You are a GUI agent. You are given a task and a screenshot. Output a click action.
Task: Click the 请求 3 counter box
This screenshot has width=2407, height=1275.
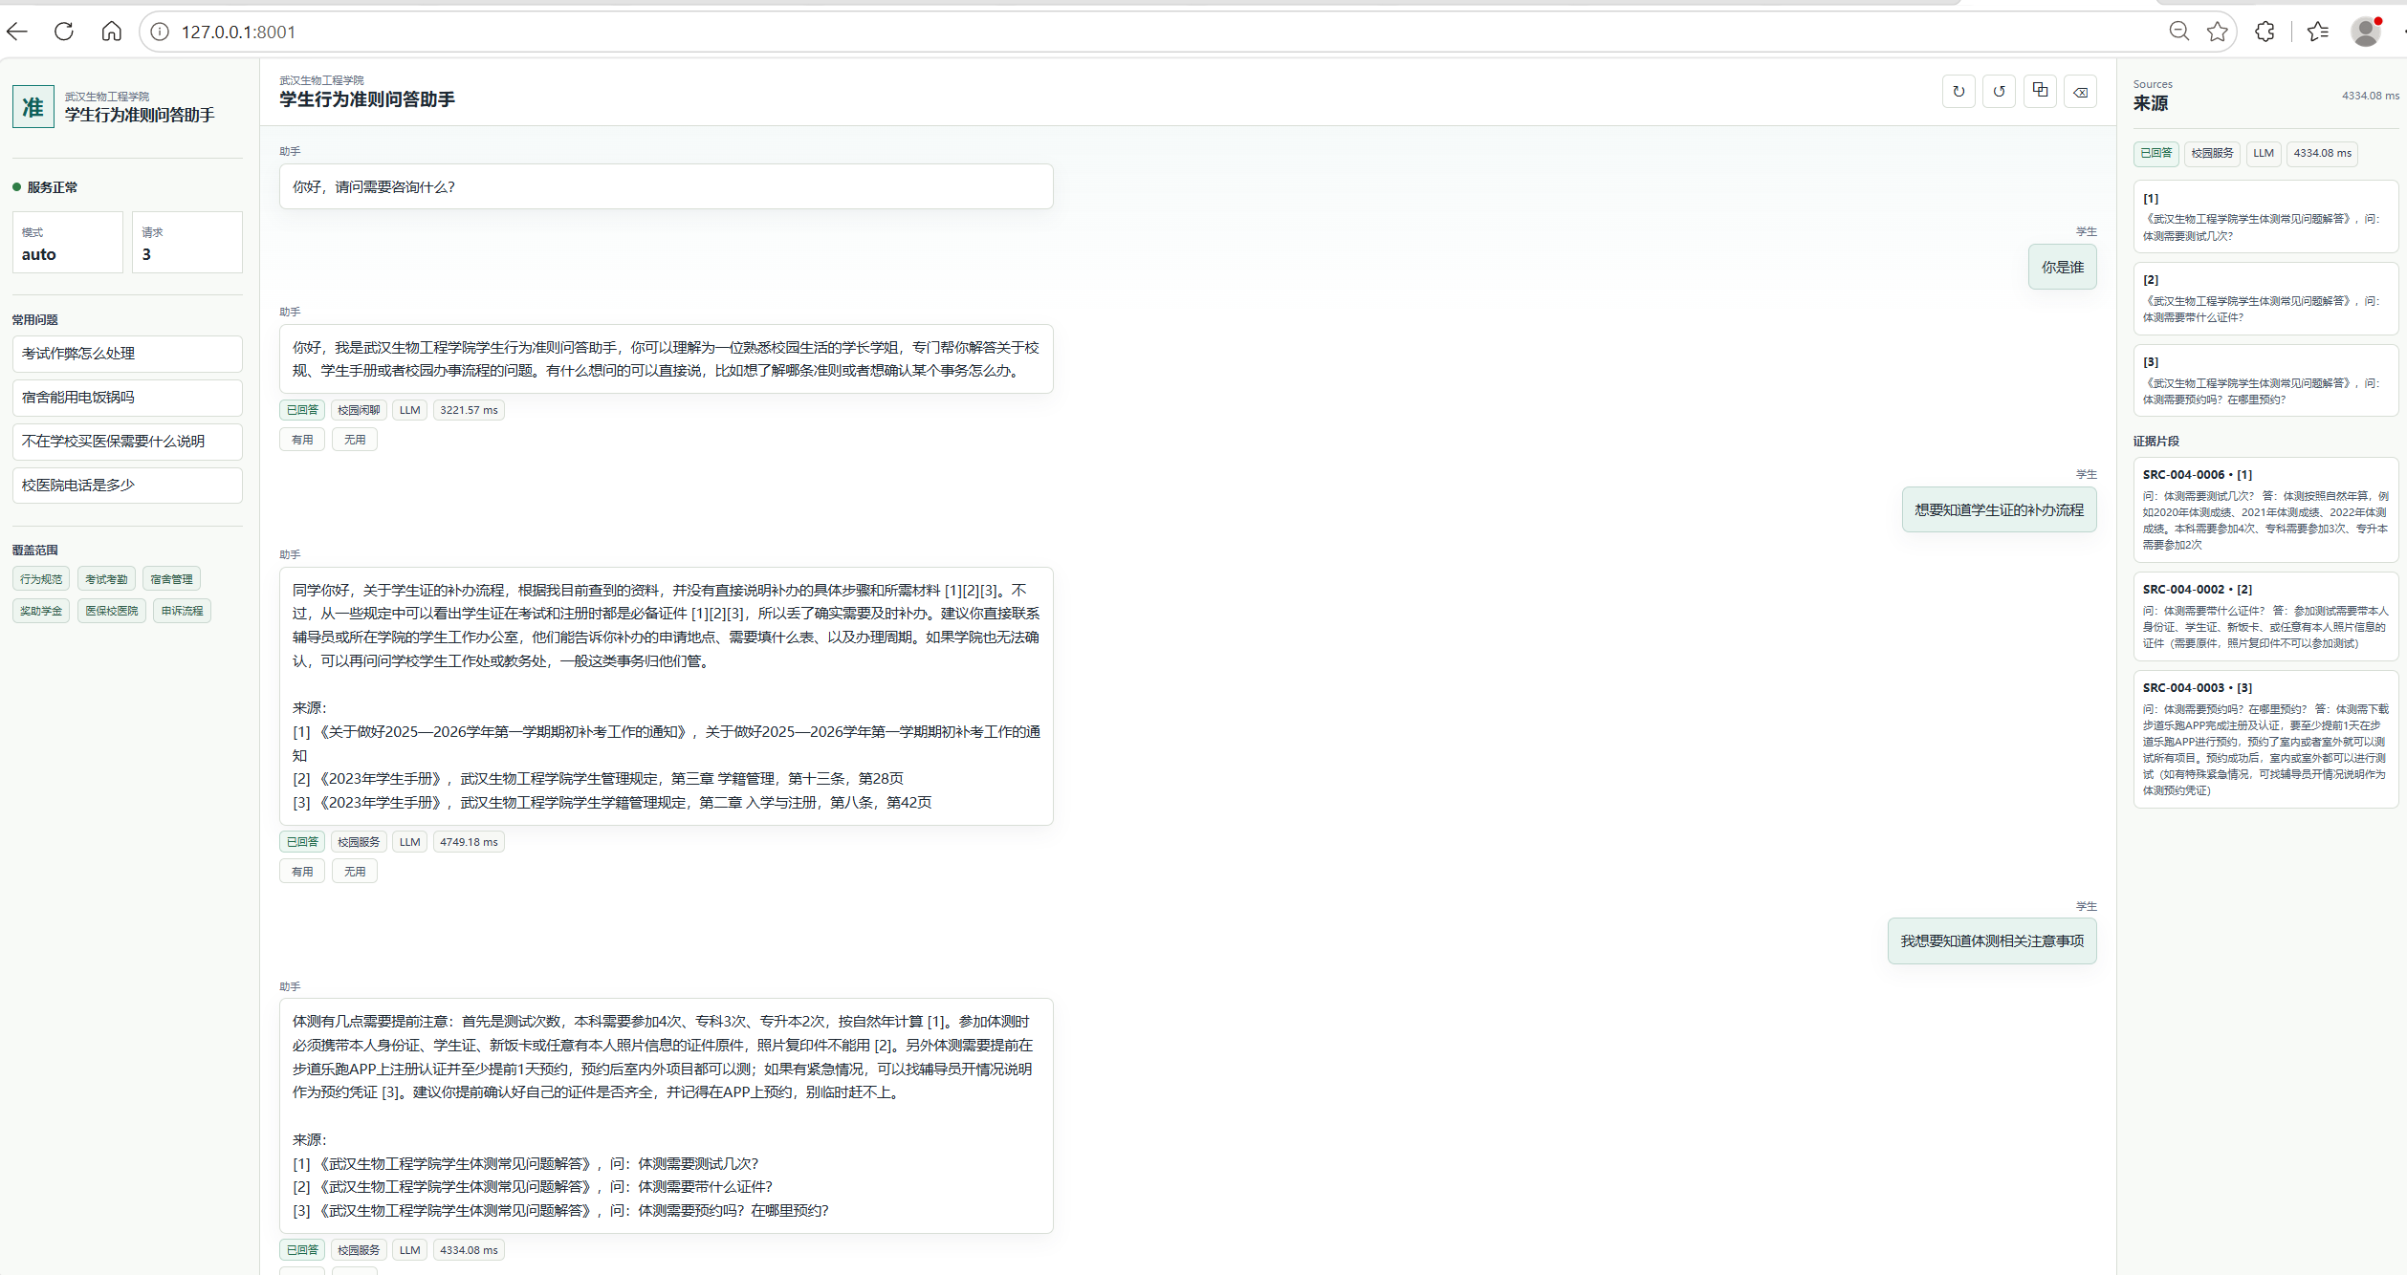[x=187, y=243]
